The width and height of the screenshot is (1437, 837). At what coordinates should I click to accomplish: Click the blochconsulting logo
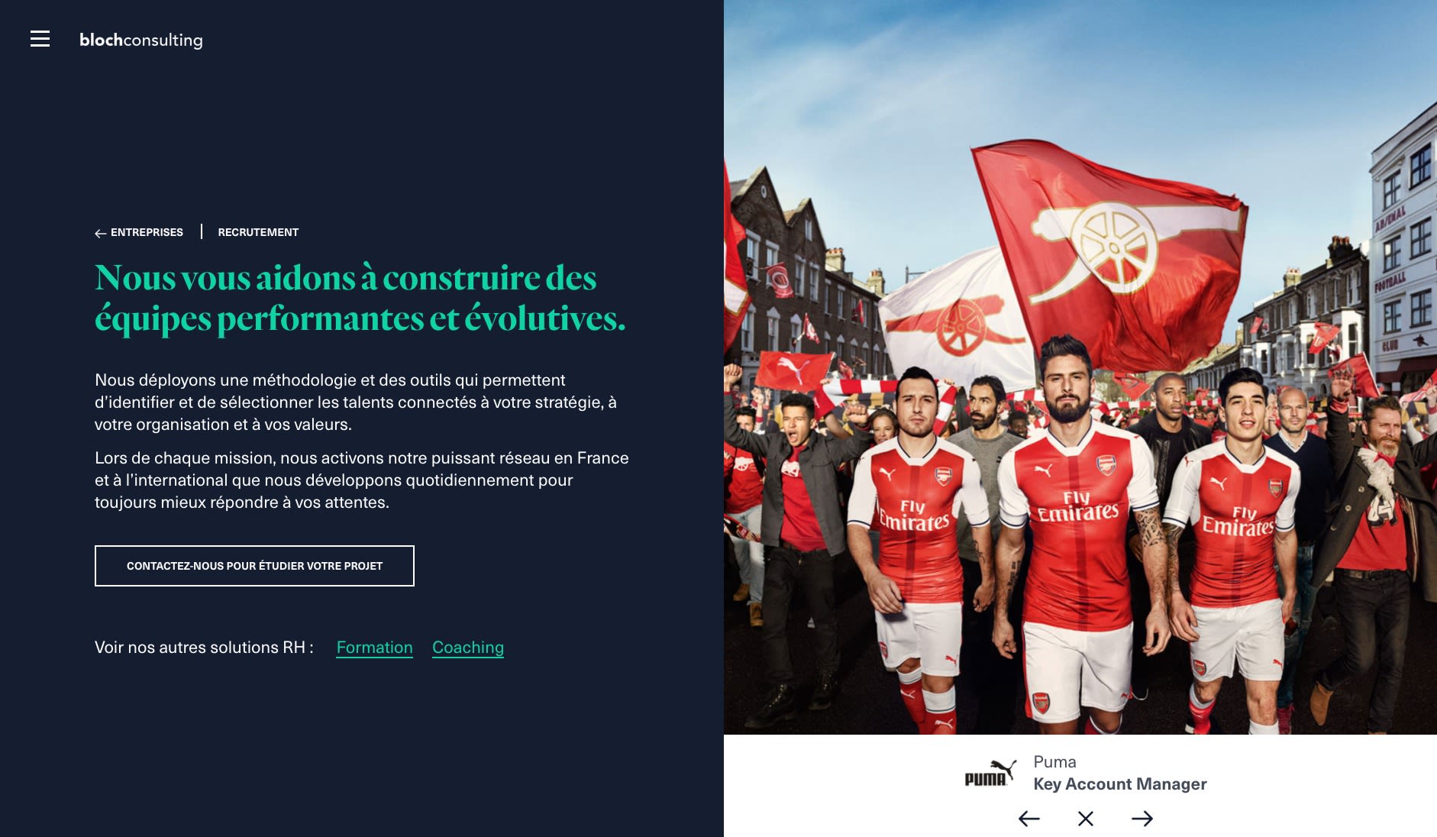click(x=141, y=40)
